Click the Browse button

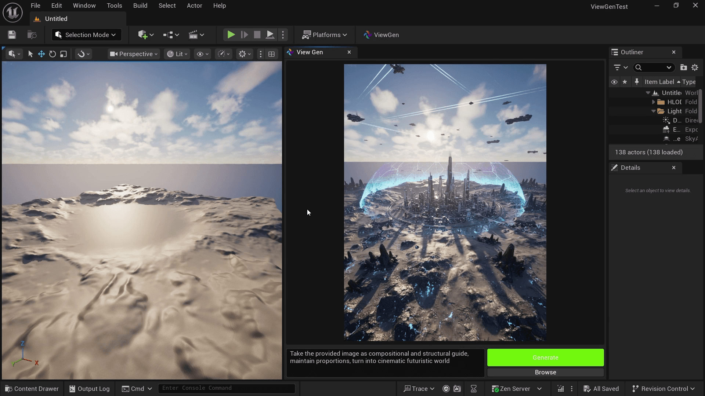coord(545,372)
